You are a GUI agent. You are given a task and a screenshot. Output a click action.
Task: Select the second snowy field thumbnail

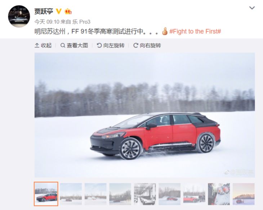71,194
